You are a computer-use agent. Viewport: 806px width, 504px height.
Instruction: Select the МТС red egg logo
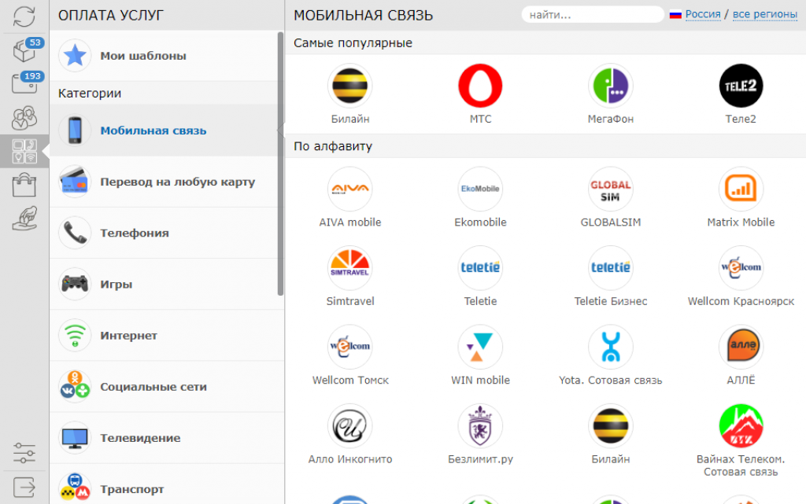pos(481,86)
